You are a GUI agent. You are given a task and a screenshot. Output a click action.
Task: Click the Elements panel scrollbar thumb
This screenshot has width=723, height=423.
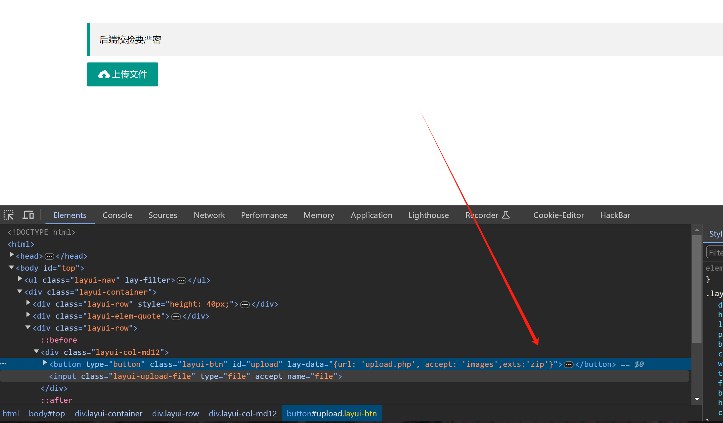click(696, 289)
